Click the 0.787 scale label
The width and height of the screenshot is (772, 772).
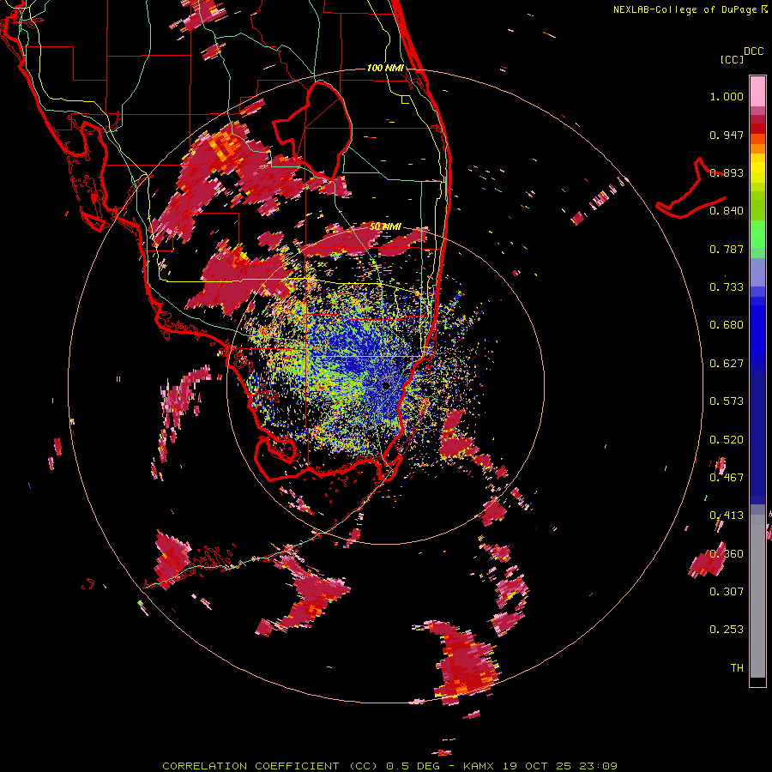(727, 249)
